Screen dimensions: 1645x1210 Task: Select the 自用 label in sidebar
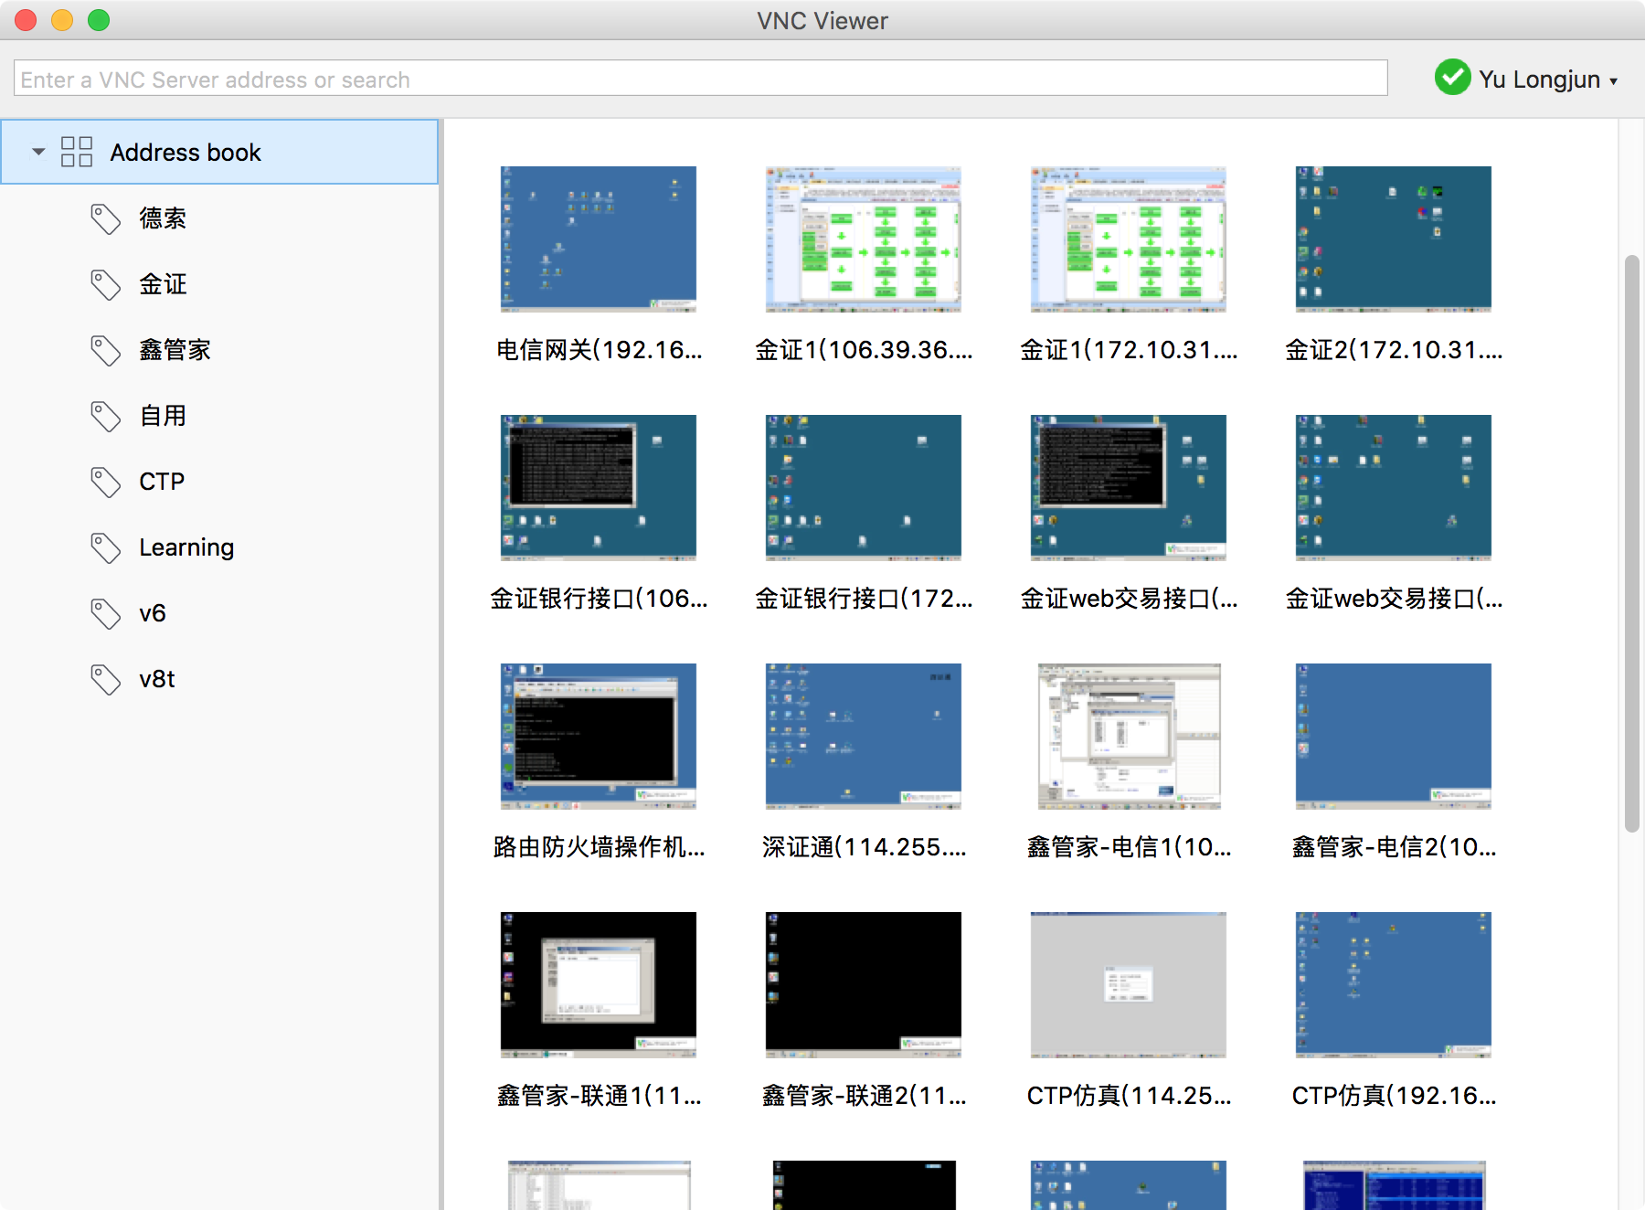pyautogui.click(x=163, y=416)
